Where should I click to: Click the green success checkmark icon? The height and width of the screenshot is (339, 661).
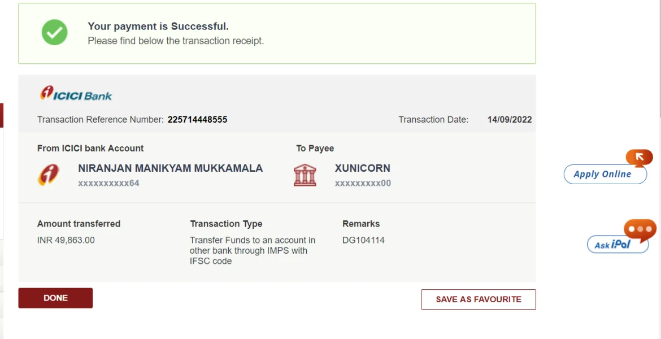click(x=54, y=33)
